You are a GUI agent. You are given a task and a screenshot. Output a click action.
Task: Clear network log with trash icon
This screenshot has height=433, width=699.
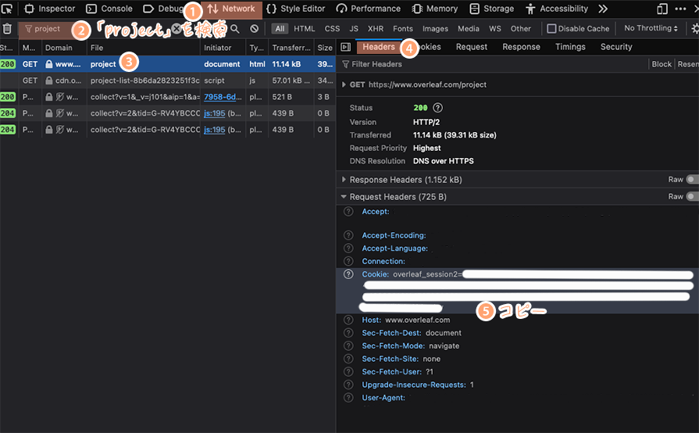point(7,29)
